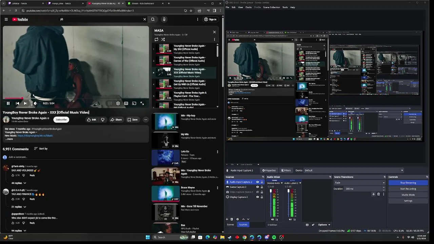The height and width of the screenshot is (244, 434).
Task: Show the Video Capture Device 2 source
Action: (258, 192)
